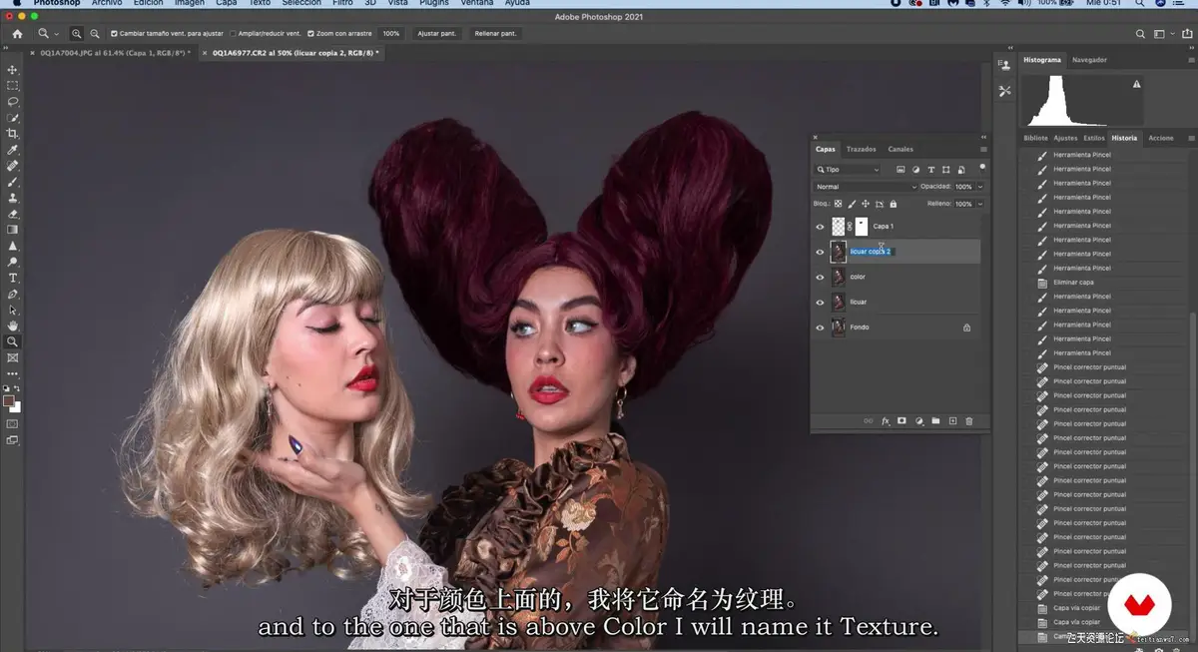The height and width of the screenshot is (652, 1198).
Task: Open the layer styles fx menu
Action: tap(885, 420)
